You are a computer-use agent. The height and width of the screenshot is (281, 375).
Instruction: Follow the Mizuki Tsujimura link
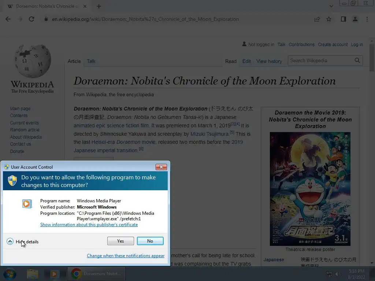(210, 134)
